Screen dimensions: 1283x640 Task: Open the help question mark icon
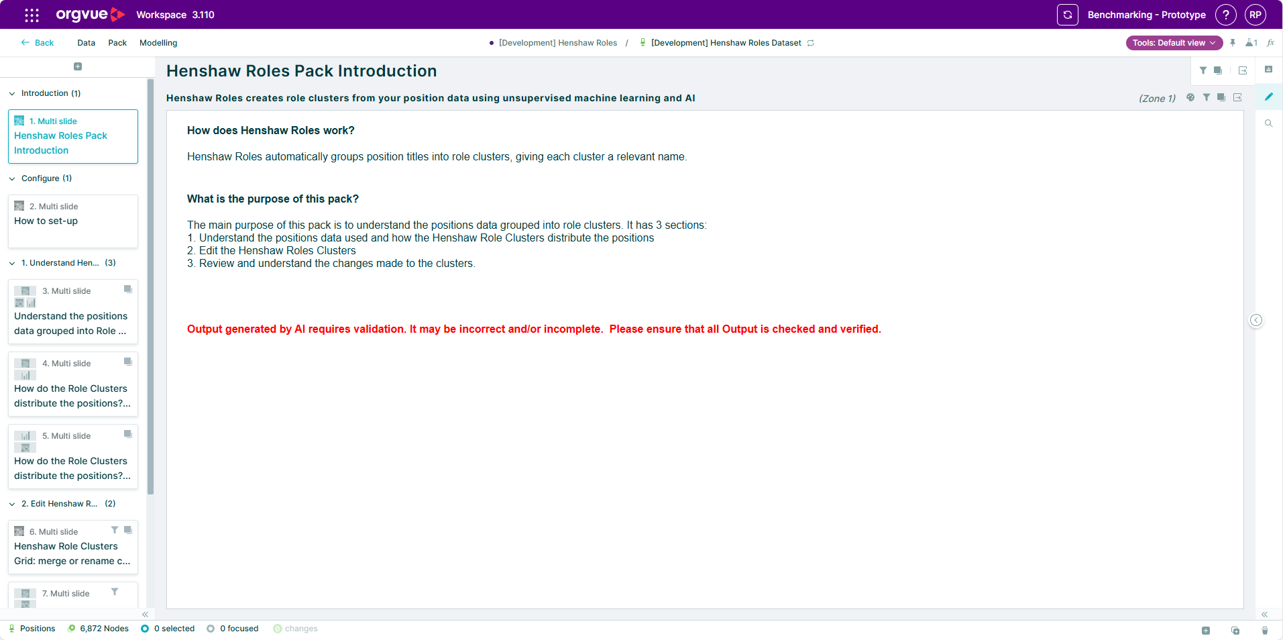tap(1225, 15)
